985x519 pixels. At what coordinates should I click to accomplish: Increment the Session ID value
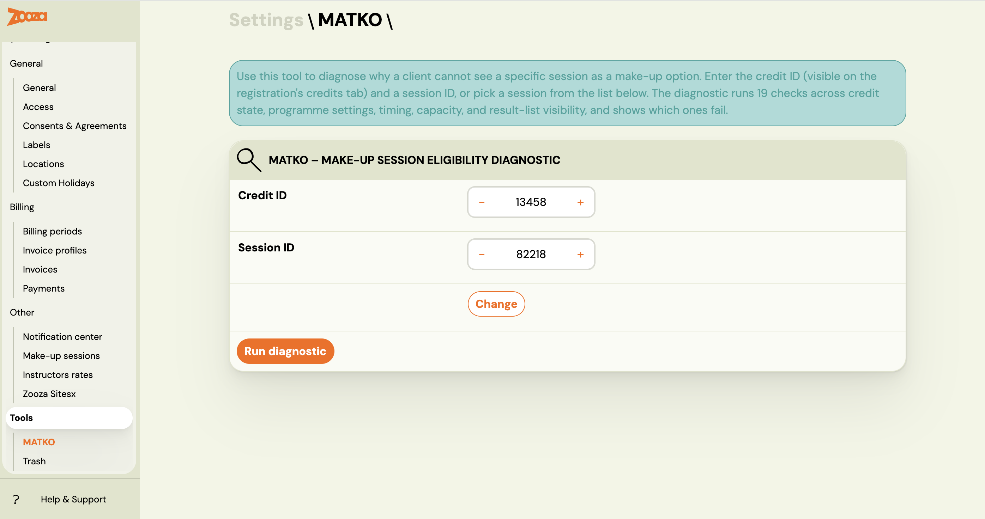pyautogui.click(x=580, y=254)
